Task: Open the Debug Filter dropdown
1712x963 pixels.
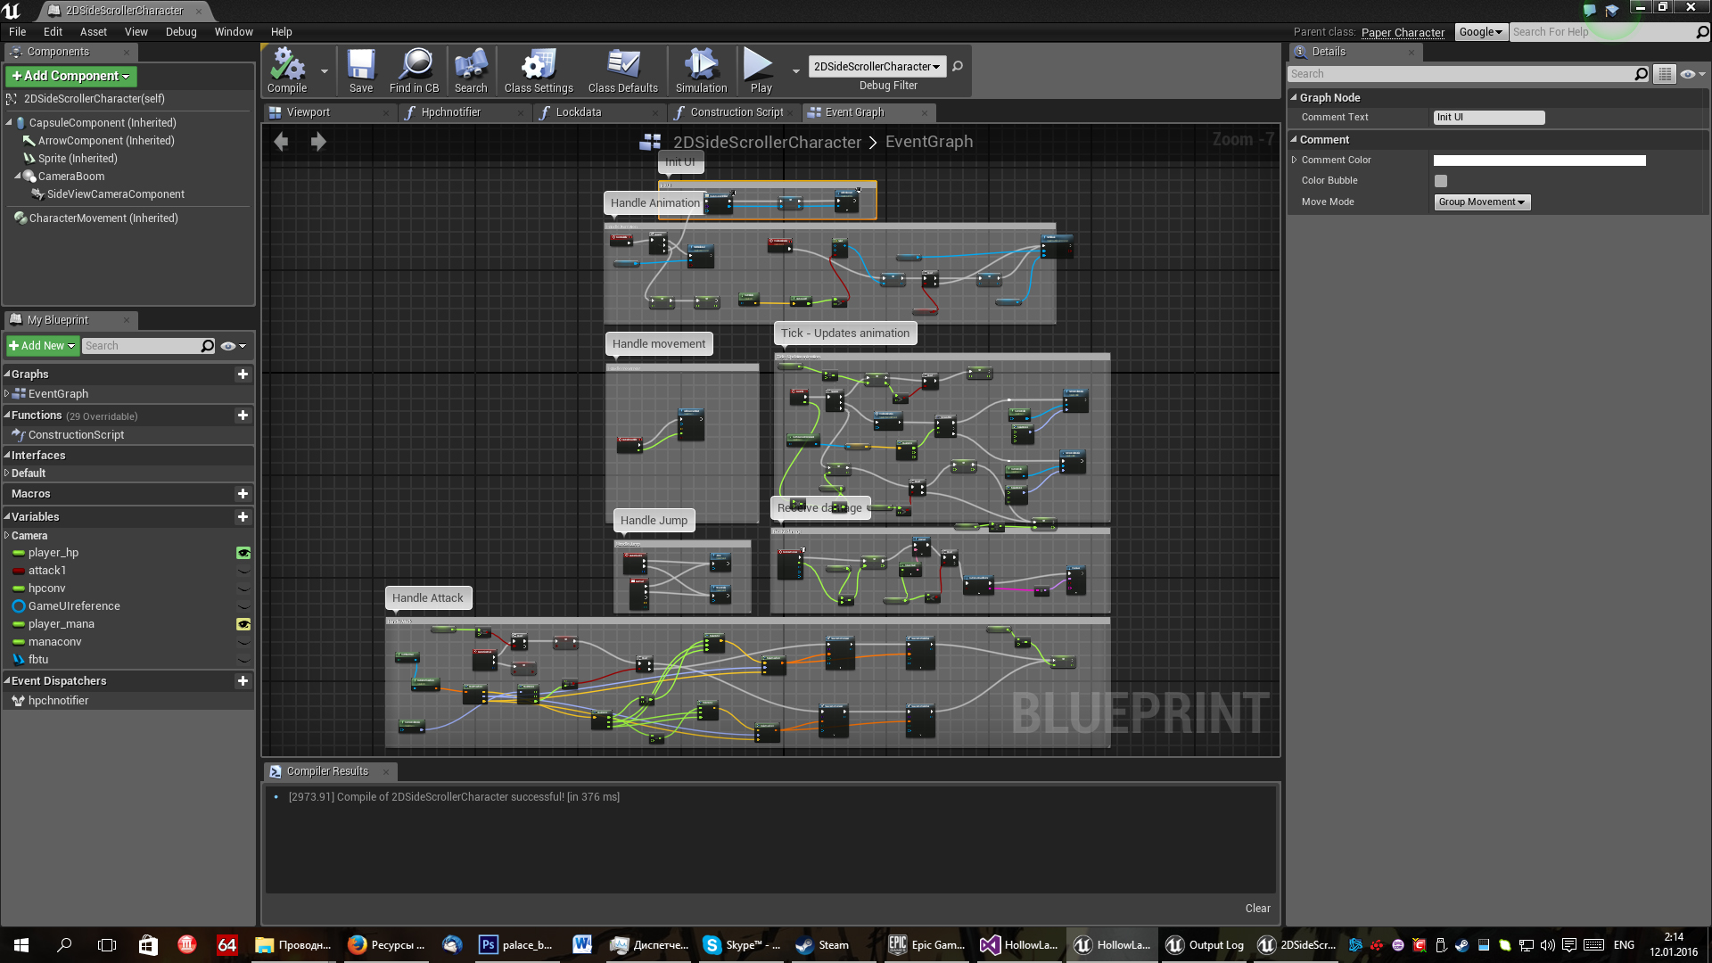Action: 877,67
